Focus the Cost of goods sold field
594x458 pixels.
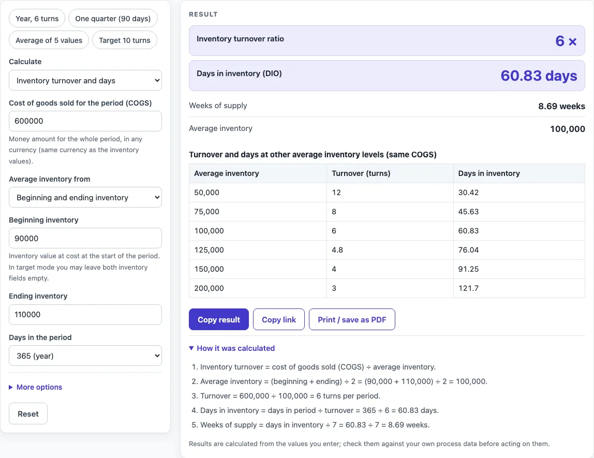tap(85, 121)
